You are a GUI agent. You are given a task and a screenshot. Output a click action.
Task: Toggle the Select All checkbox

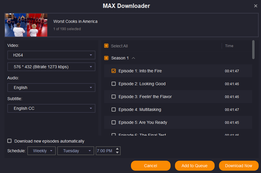pos(106,46)
